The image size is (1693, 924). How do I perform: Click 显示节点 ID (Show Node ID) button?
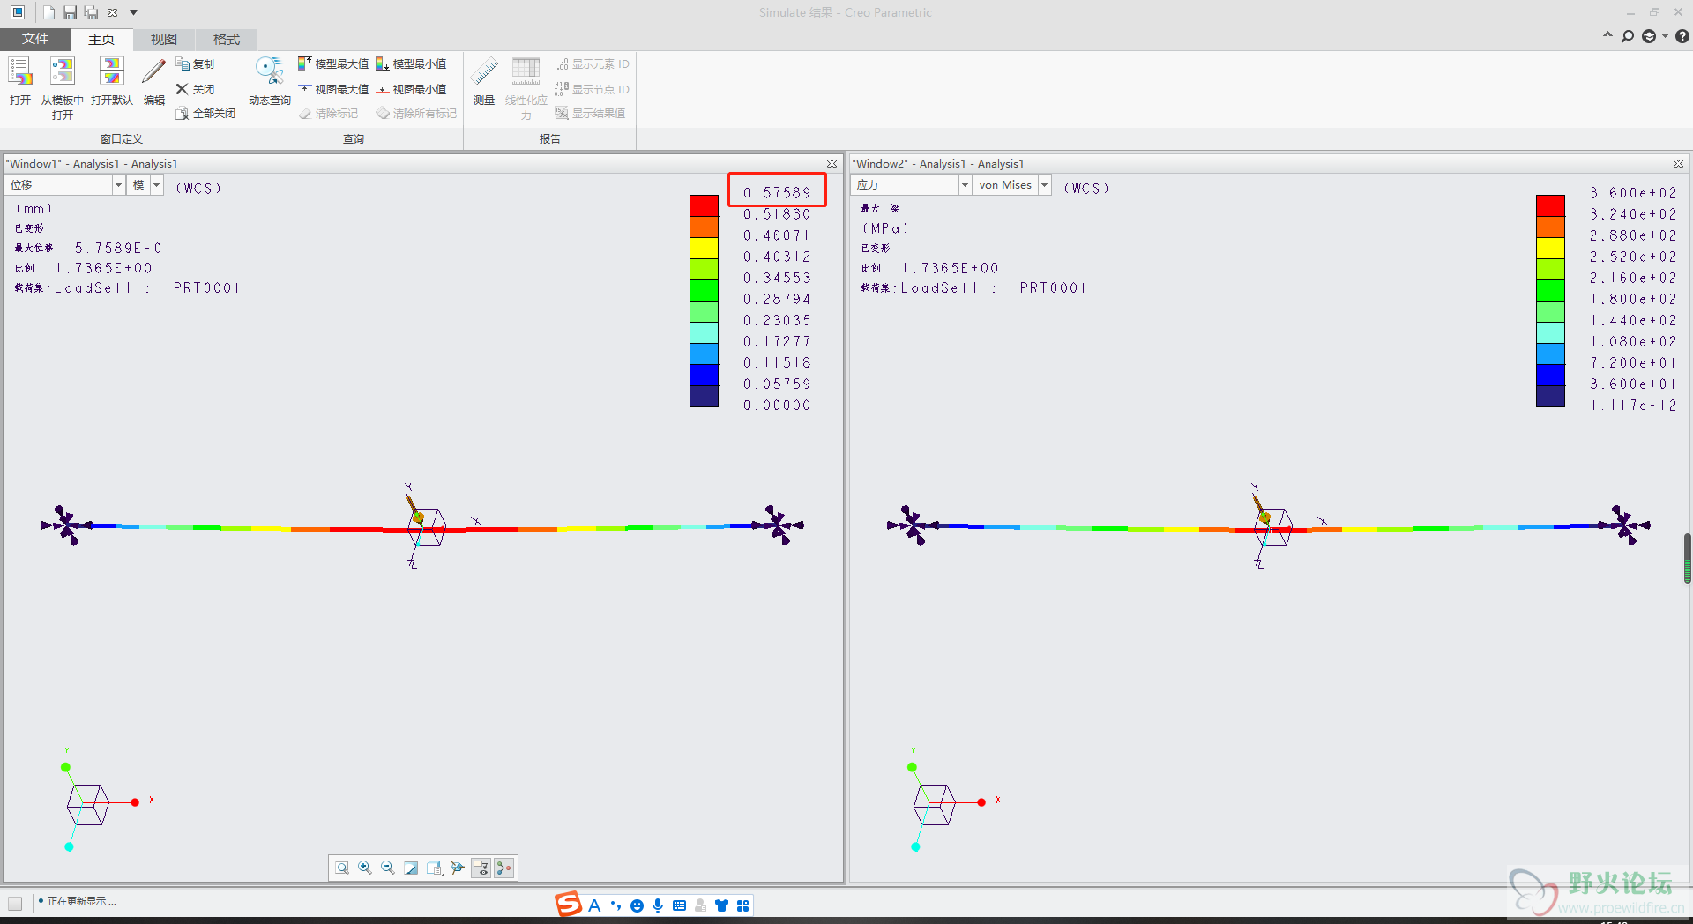(592, 89)
